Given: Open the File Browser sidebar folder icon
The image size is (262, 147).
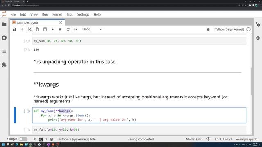Looking at the screenshot, I should [4, 24].
